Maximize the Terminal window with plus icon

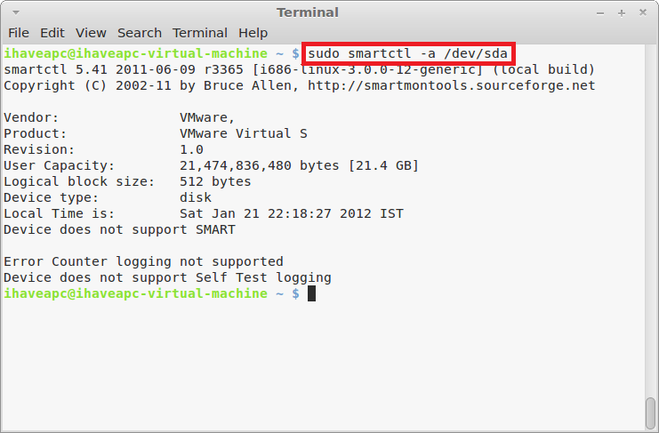click(x=622, y=13)
